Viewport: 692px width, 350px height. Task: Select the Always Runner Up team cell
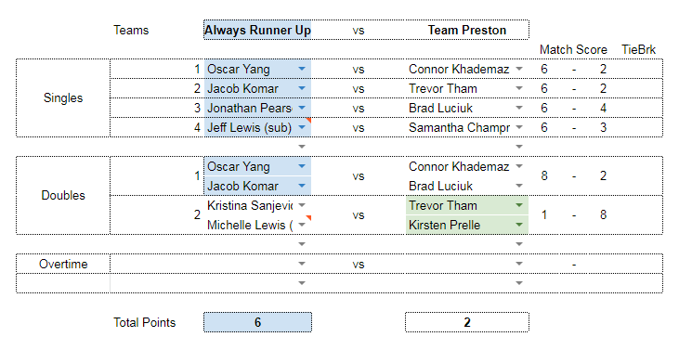point(257,30)
